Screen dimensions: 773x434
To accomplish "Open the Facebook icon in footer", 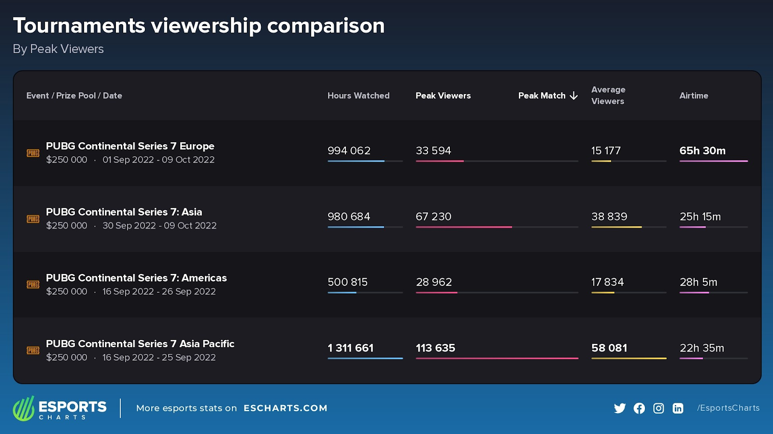I will [x=639, y=408].
